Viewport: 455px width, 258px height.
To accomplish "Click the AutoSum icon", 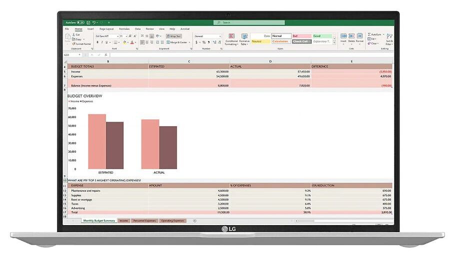I will click(x=374, y=34).
